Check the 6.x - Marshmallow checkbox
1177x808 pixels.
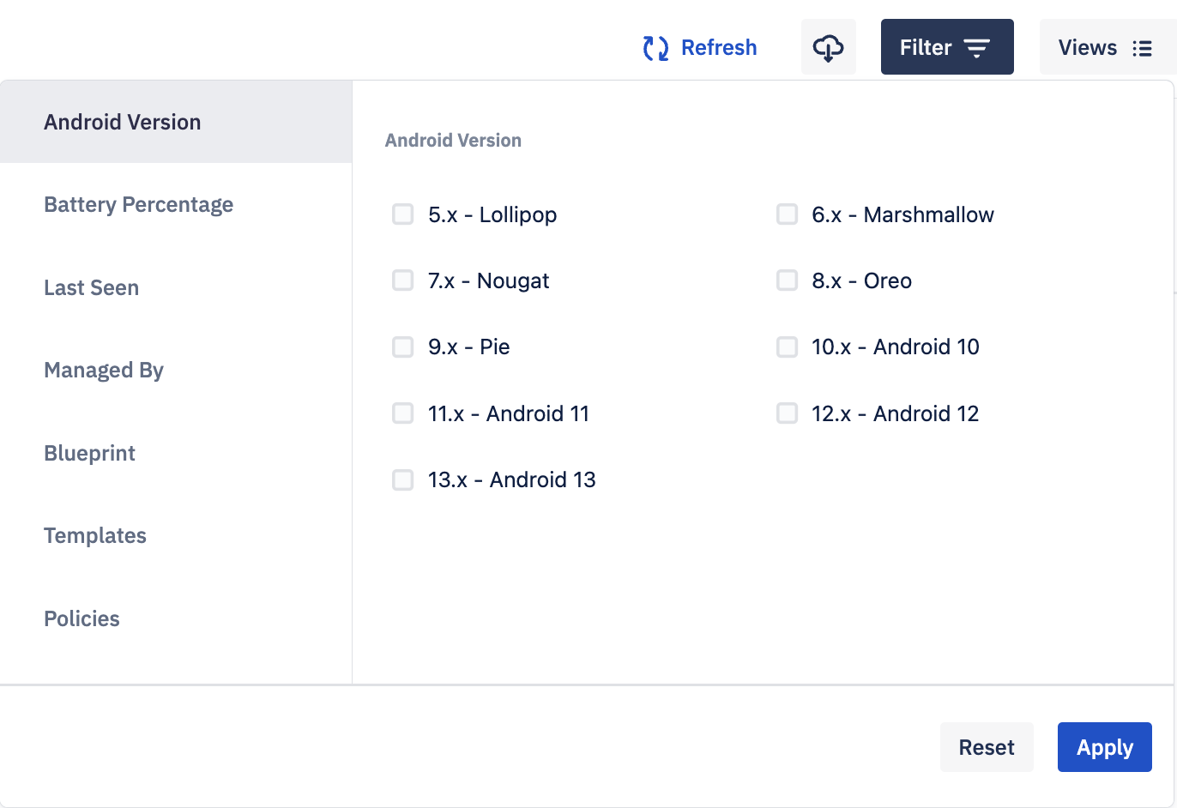pyautogui.click(x=787, y=214)
